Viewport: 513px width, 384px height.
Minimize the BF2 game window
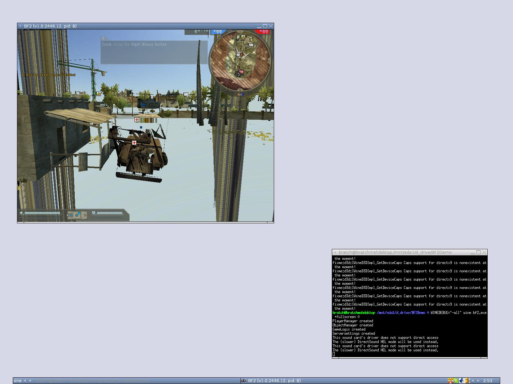tap(259, 26)
